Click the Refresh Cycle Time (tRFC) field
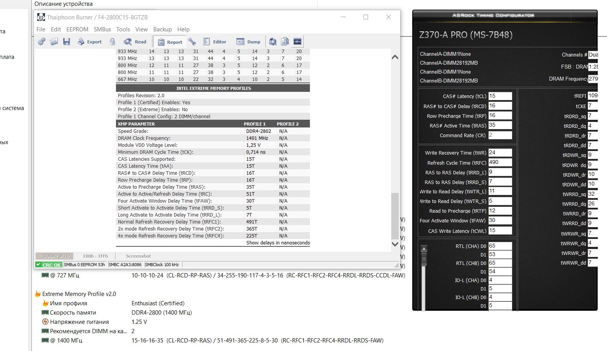607x351 pixels. [x=500, y=162]
